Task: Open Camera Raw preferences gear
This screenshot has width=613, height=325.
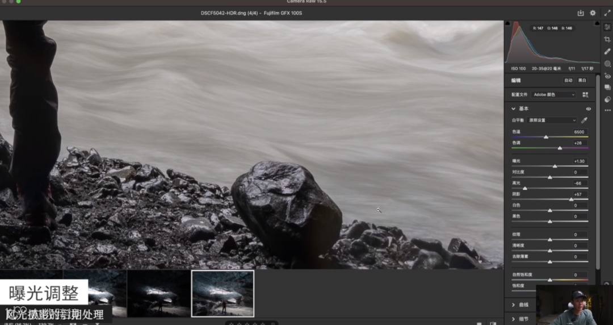Action: point(593,13)
